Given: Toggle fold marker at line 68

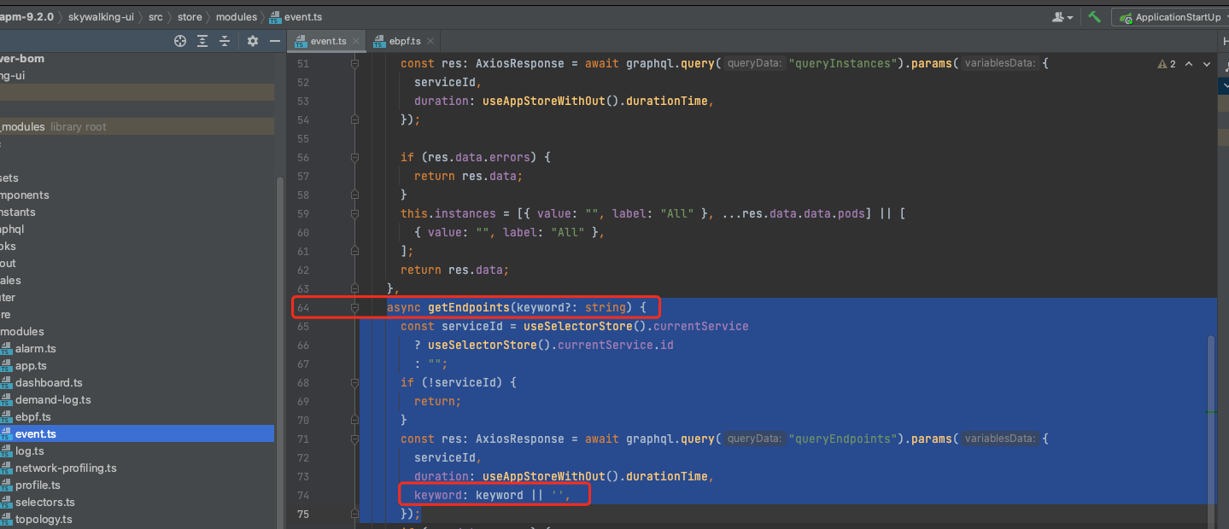Looking at the screenshot, I should point(354,382).
